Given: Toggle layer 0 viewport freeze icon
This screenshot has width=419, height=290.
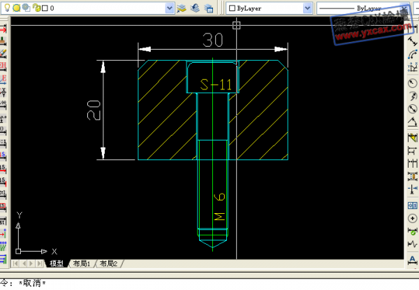Looking at the screenshot, I should click(27, 8).
